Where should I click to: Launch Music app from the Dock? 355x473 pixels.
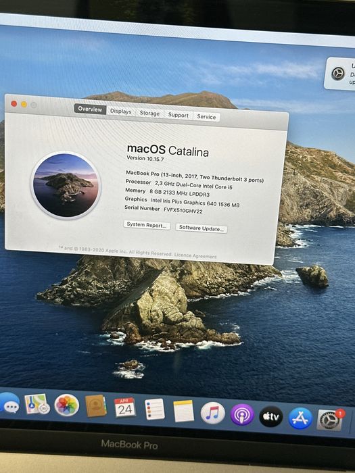(x=213, y=413)
